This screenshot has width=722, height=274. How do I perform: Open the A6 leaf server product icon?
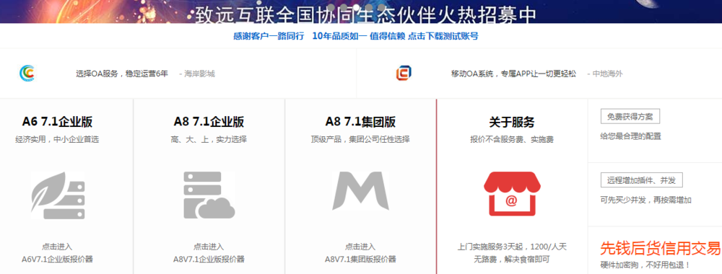[x=58, y=195]
